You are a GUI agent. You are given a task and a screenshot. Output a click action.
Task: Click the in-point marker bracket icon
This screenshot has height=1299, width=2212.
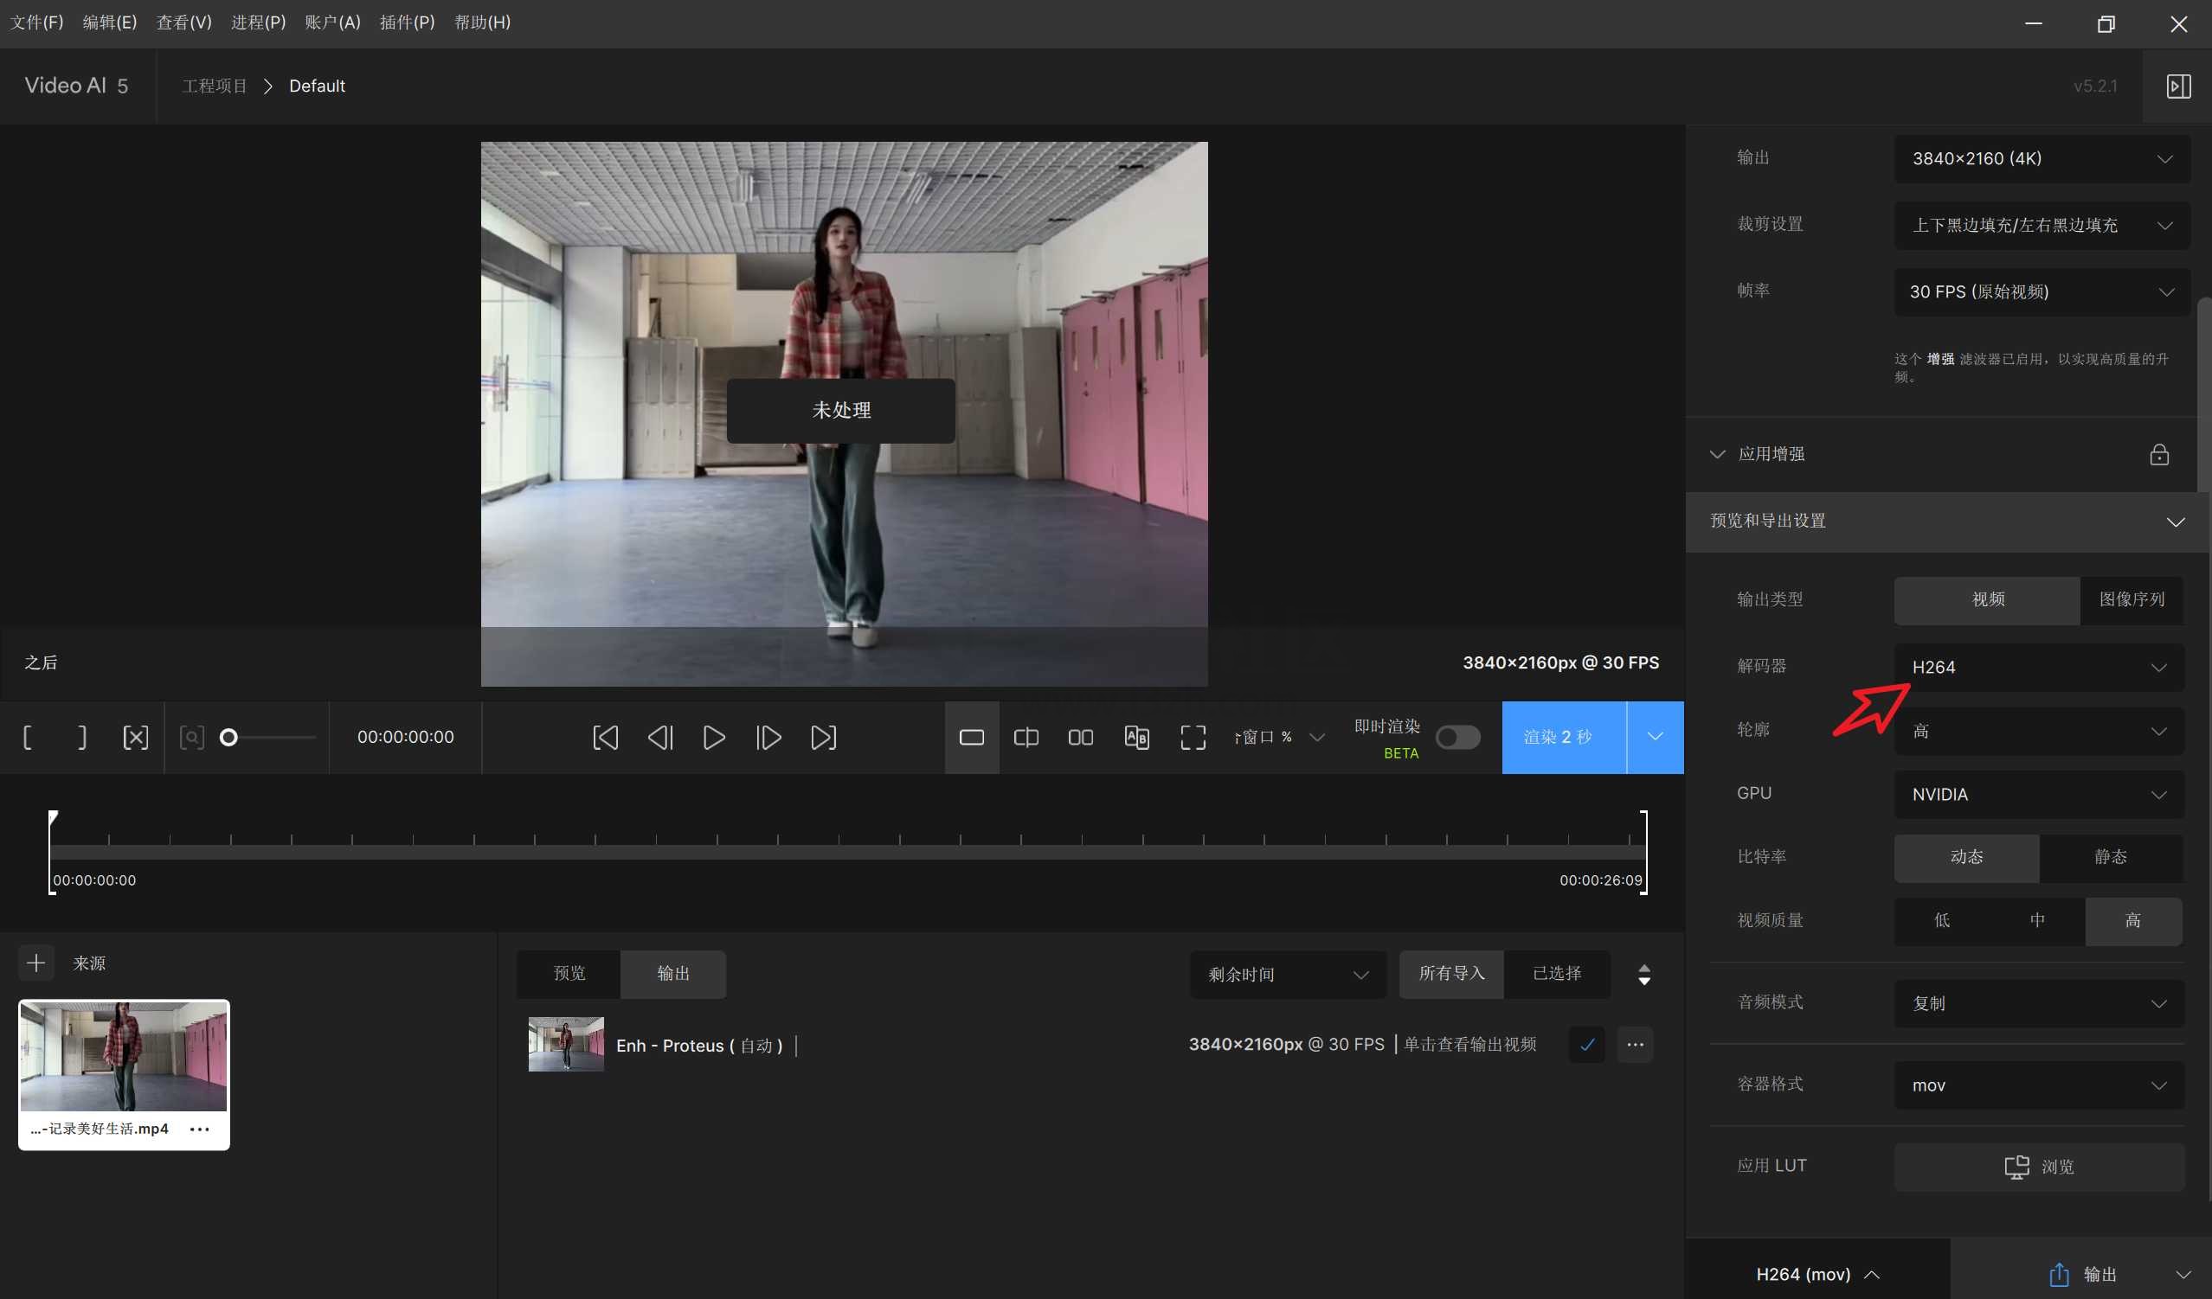click(x=26, y=738)
